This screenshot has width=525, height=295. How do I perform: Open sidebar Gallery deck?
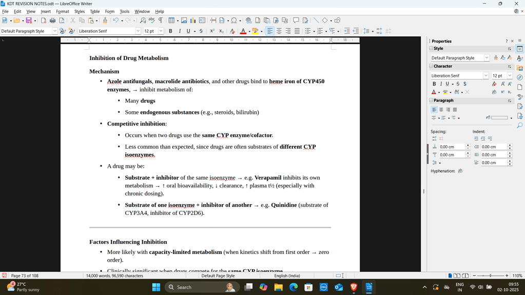[x=520, y=68]
